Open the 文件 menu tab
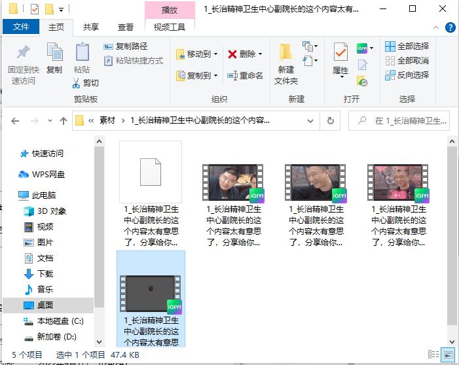 point(21,27)
